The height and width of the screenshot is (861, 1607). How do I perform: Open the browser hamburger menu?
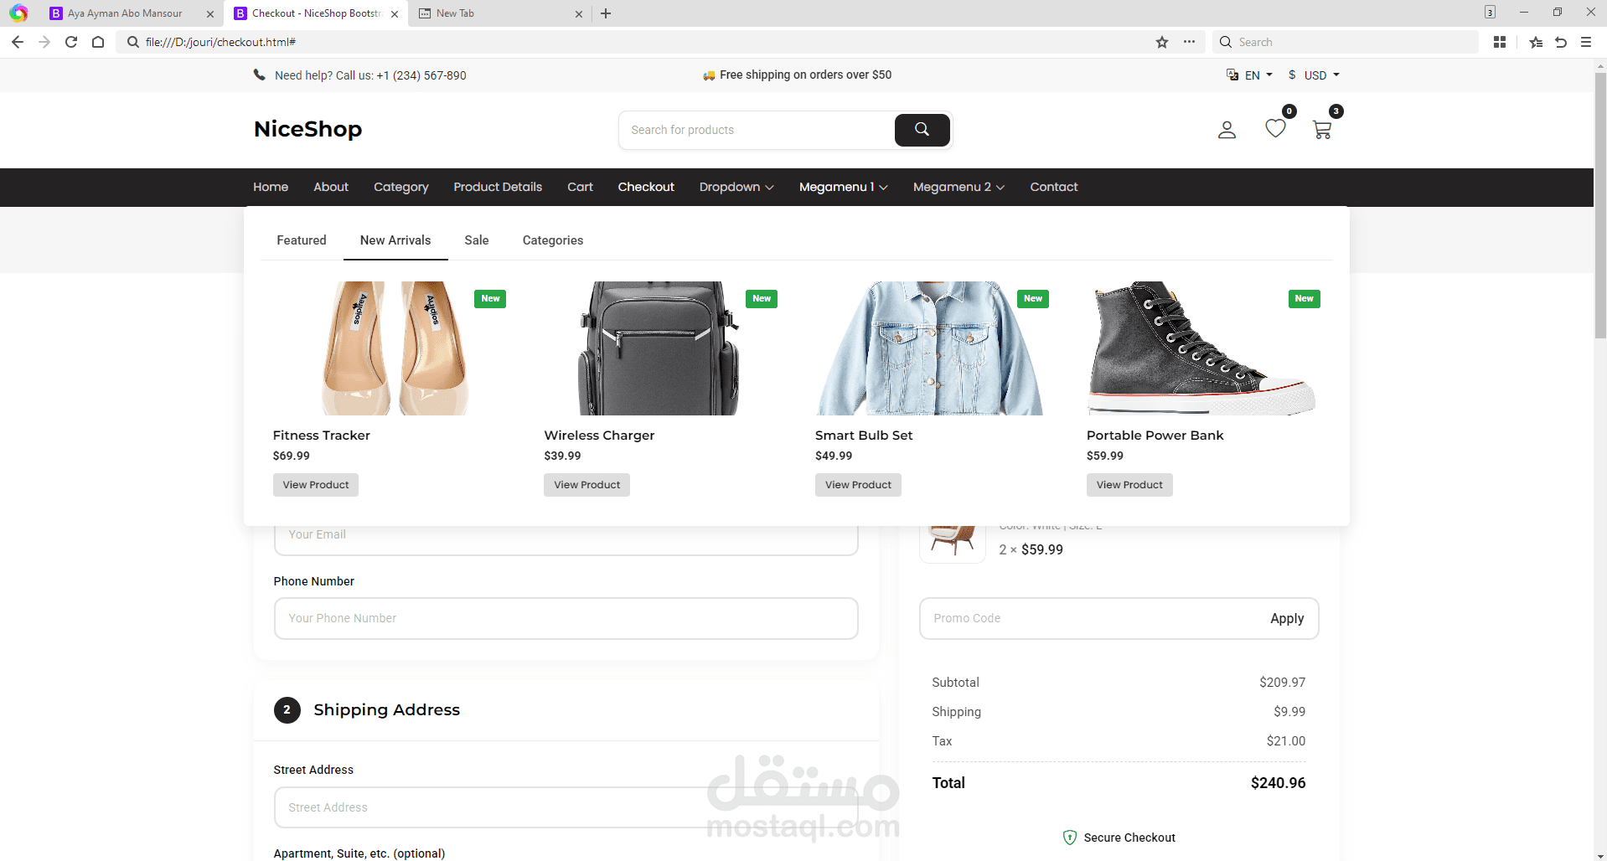point(1586,42)
